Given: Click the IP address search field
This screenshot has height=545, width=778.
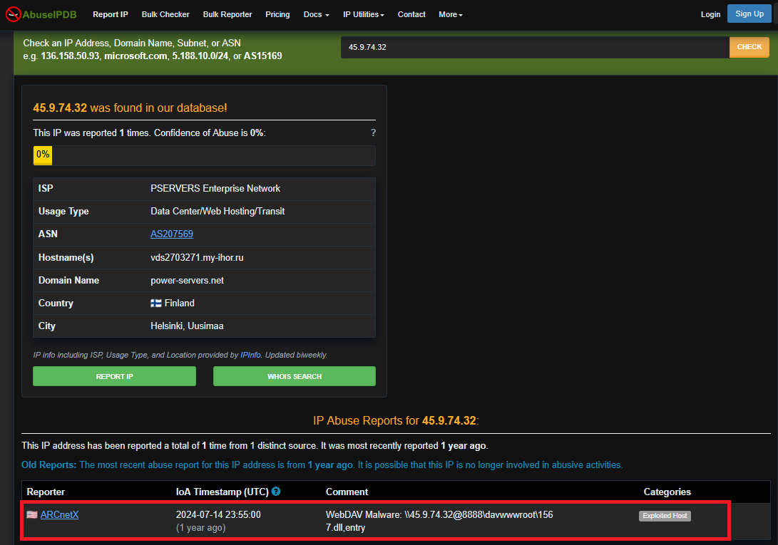Looking at the screenshot, I should coord(535,47).
